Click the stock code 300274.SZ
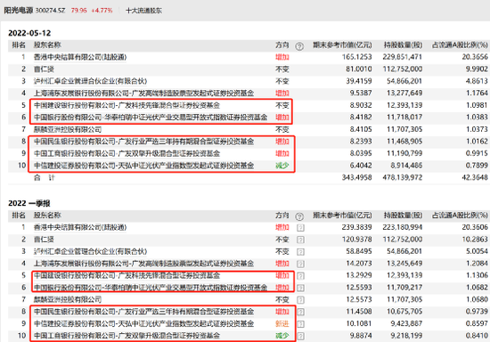490x342 pixels. click(x=50, y=11)
